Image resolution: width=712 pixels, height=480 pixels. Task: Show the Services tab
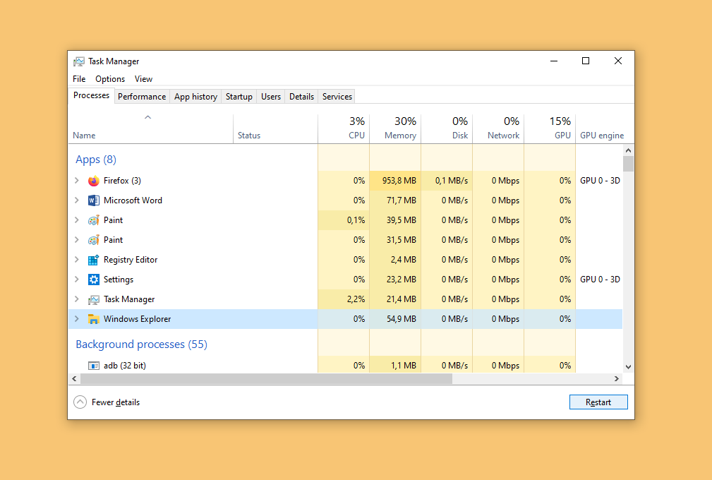pyautogui.click(x=337, y=97)
